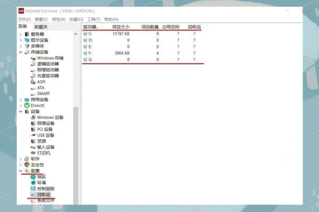This screenshot has height=212, width=319.
Task: Select the C: drive row icon
Action: (x=85, y=34)
